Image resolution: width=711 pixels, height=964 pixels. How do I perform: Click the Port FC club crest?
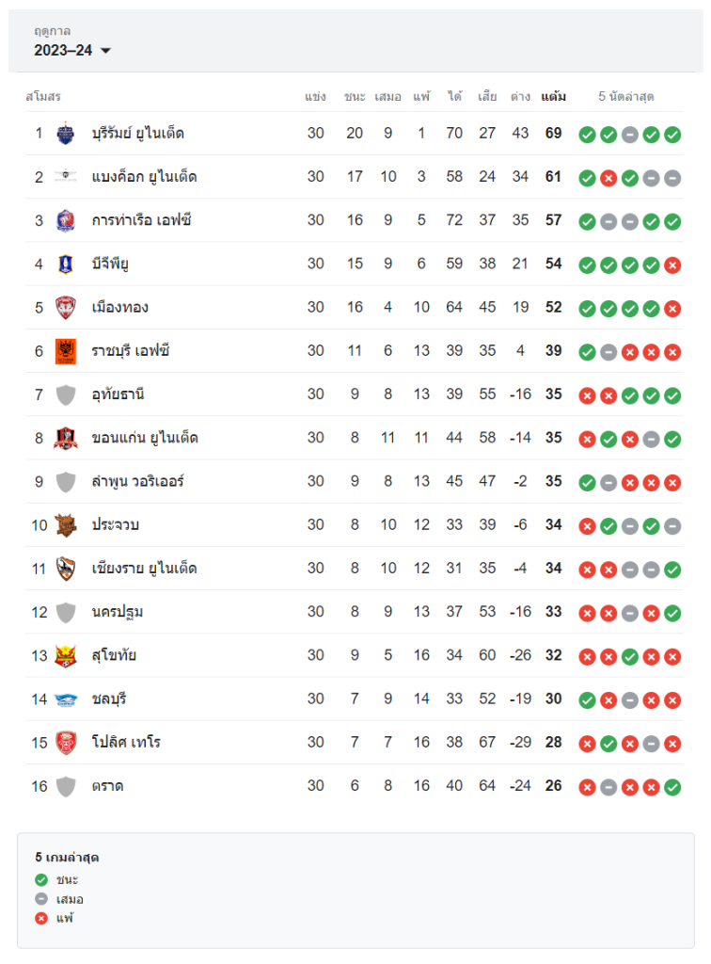pyautogui.click(x=66, y=220)
